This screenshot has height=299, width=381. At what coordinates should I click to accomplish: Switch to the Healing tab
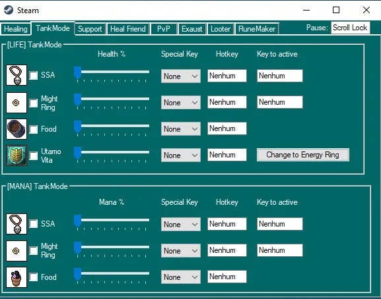click(16, 29)
